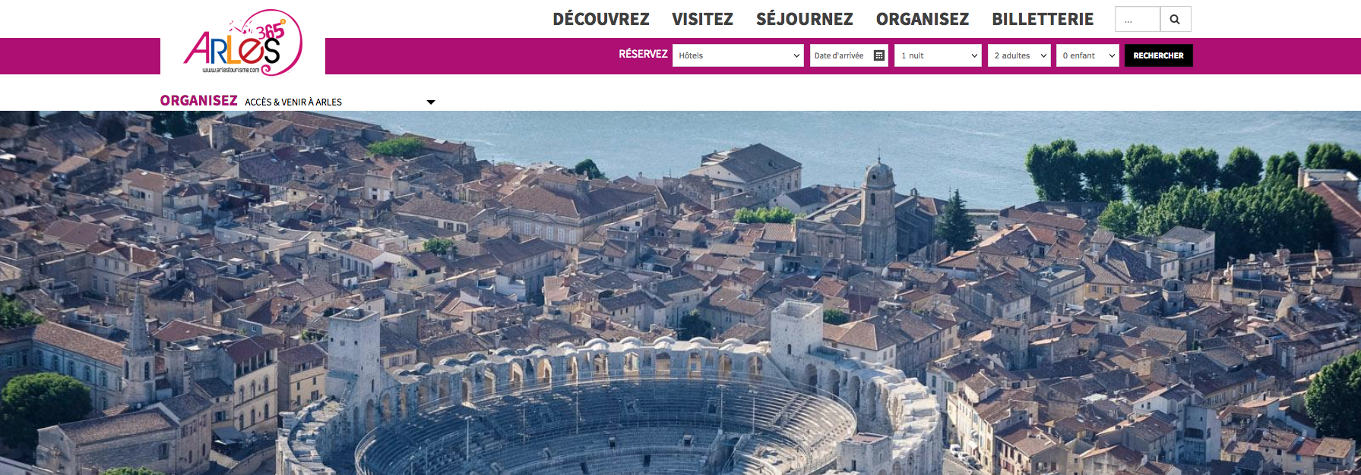The image size is (1361, 475).
Task: Click the Organisez section heading link
Action: [198, 101]
